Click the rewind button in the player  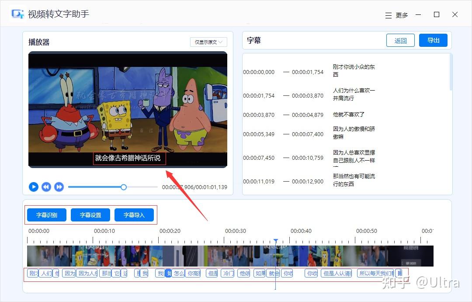(x=46, y=187)
